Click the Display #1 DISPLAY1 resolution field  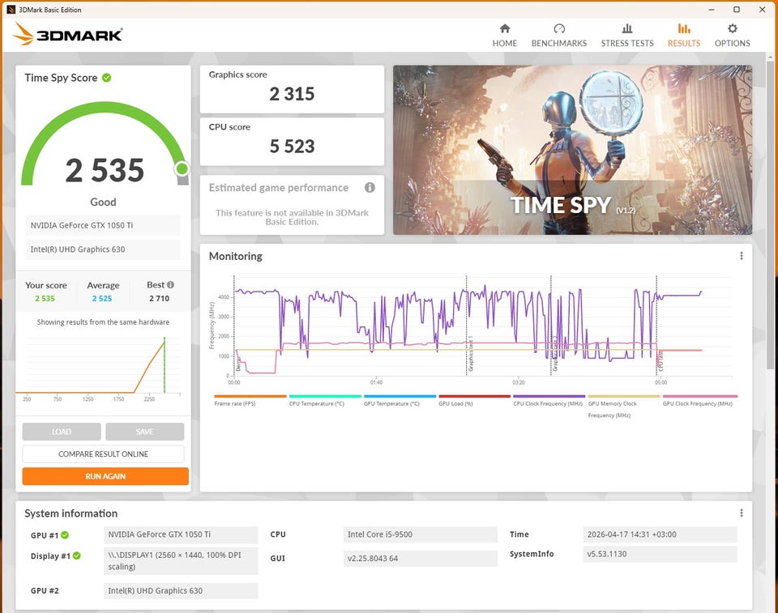[x=181, y=561]
